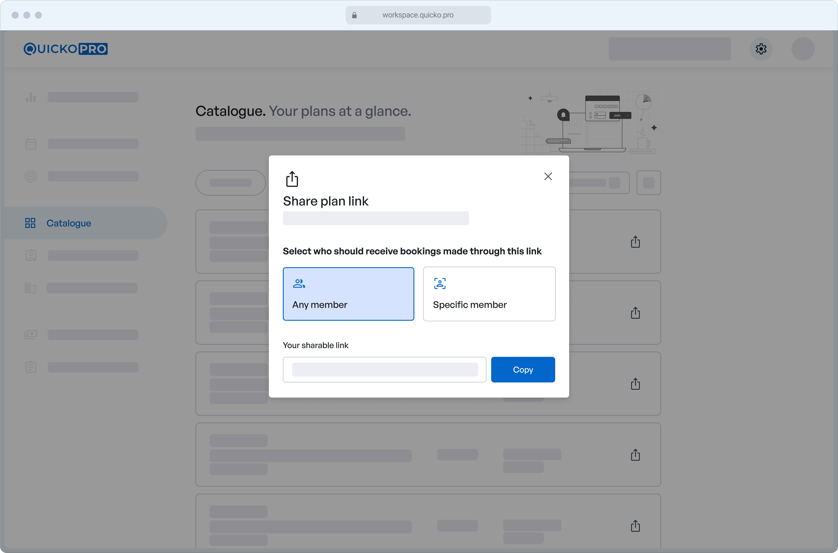Click the contact badge sidebar icon

pyautogui.click(x=31, y=255)
